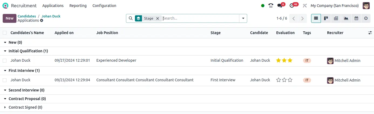Screen dimensions: 374x114
Task: Switch to Kanban view
Action: 326,18
